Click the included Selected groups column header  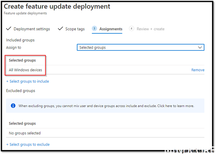22,60
